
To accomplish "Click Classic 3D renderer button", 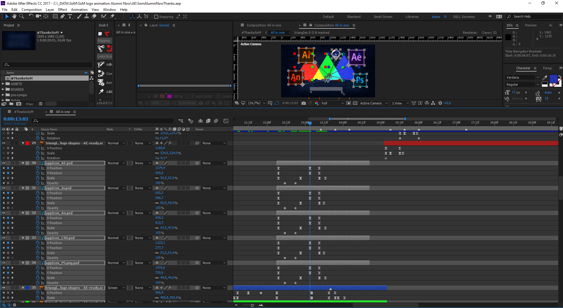I will pos(489,33).
